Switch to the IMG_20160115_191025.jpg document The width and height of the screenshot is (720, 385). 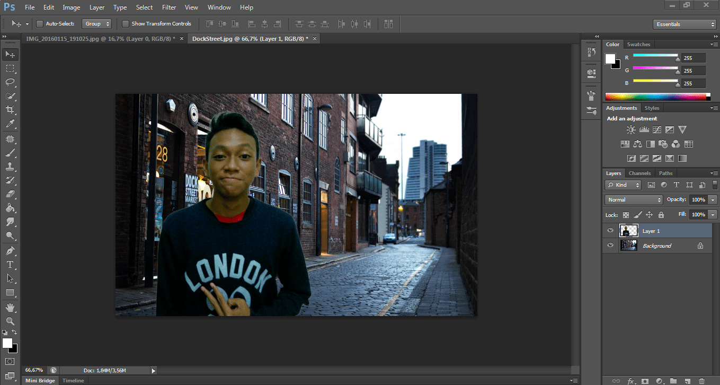coord(101,39)
